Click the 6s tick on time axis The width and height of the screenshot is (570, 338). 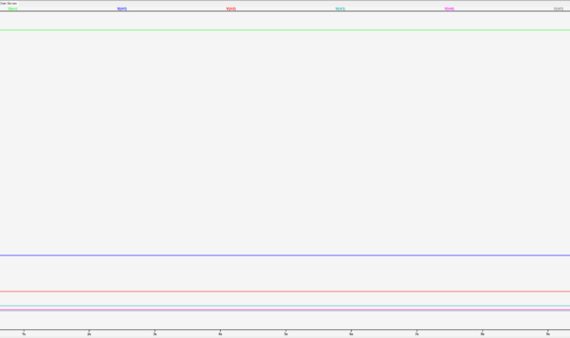[x=351, y=334]
